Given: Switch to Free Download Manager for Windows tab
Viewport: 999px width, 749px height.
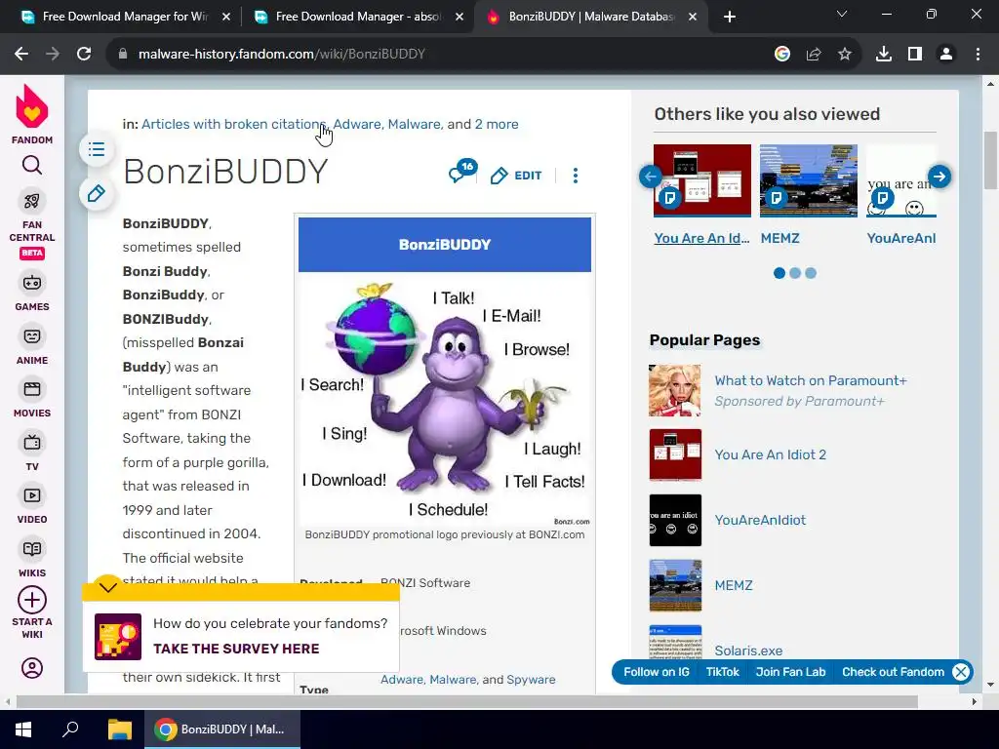Looking at the screenshot, I should click(x=124, y=17).
